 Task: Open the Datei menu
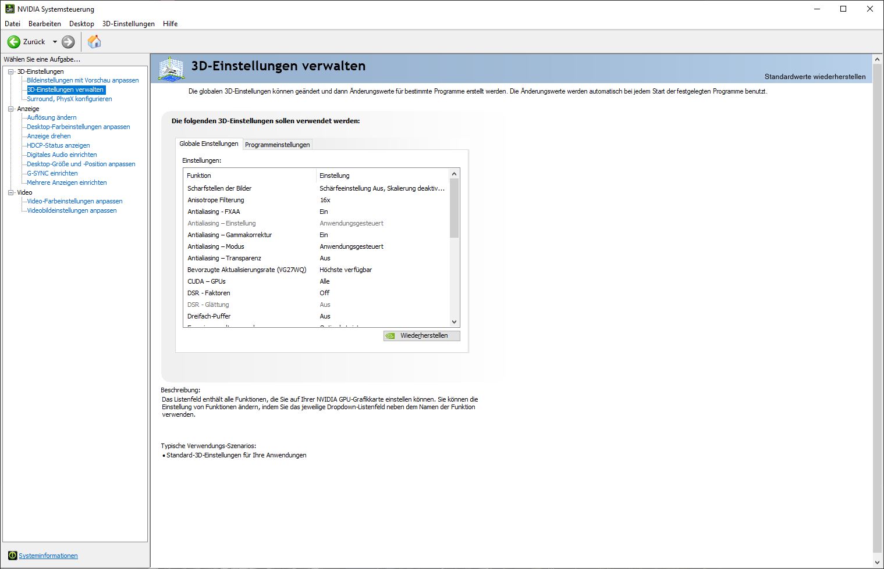tap(12, 24)
